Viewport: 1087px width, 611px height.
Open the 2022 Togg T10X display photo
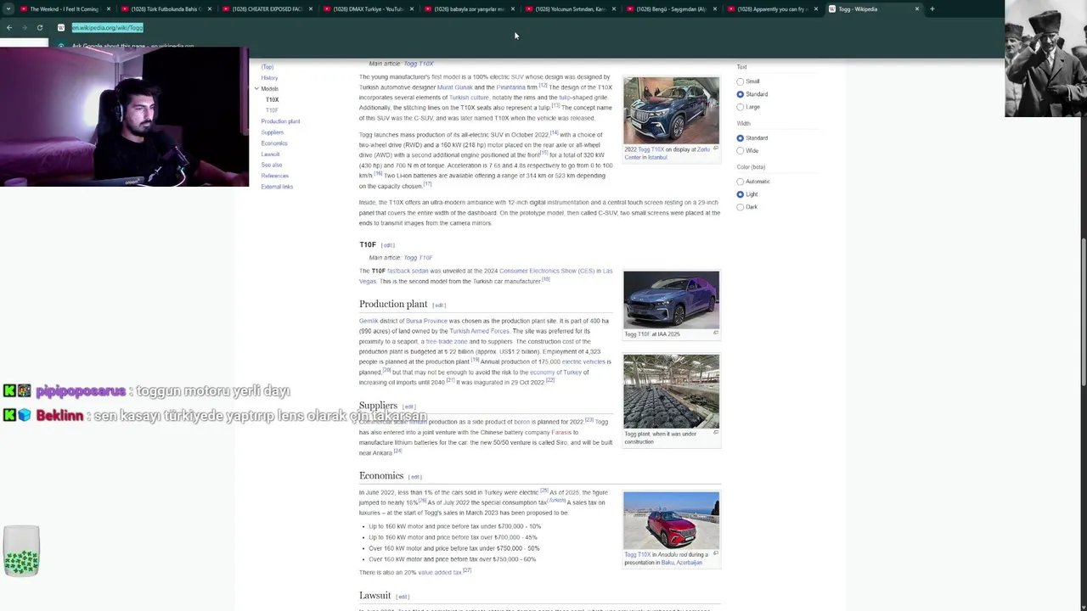[671, 109]
